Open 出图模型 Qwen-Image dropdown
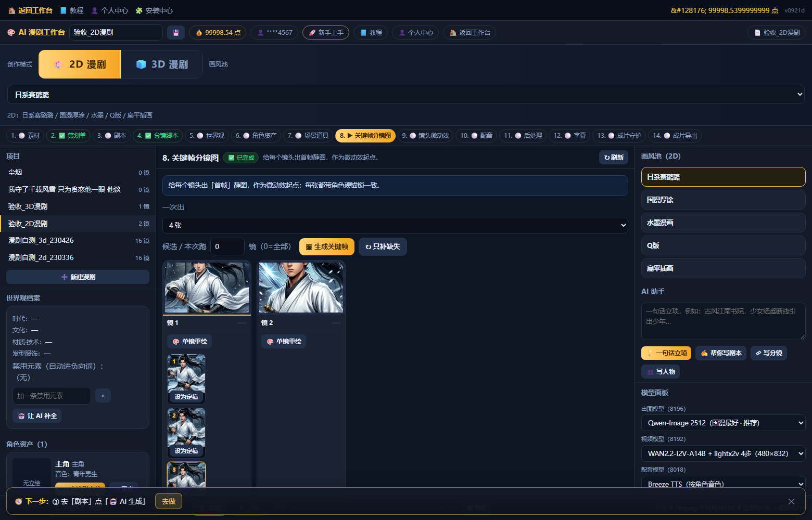This screenshot has height=520, width=812. click(723, 423)
